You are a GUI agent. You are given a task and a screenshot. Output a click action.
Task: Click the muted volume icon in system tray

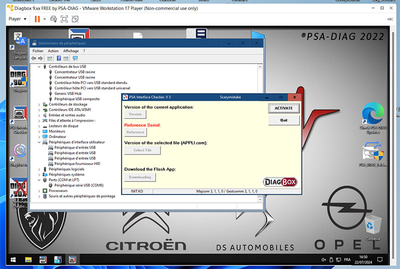[x=323, y=260]
